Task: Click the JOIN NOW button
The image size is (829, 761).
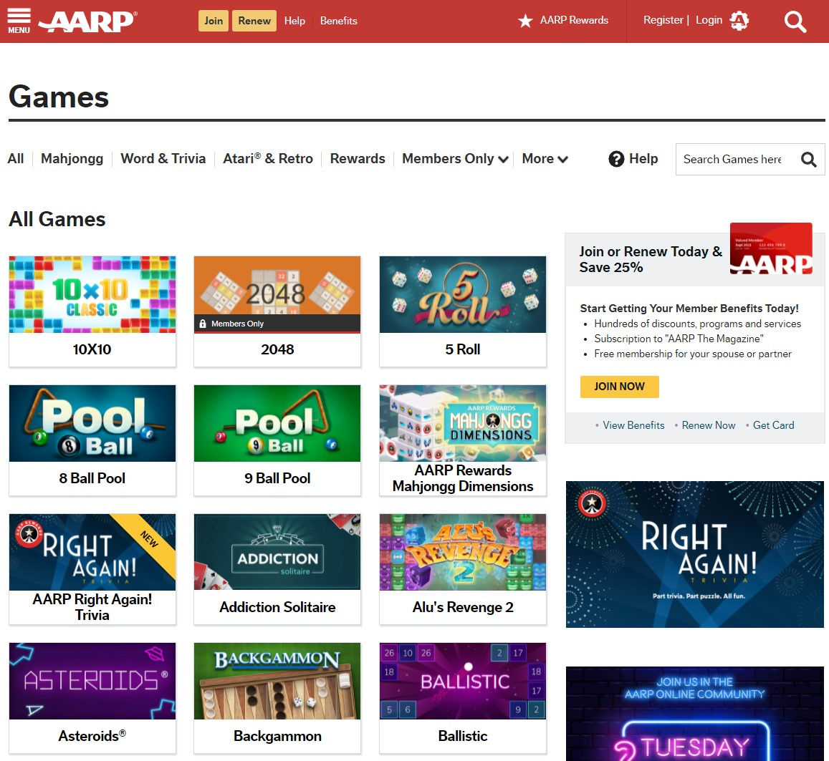Action: (619, 387)
